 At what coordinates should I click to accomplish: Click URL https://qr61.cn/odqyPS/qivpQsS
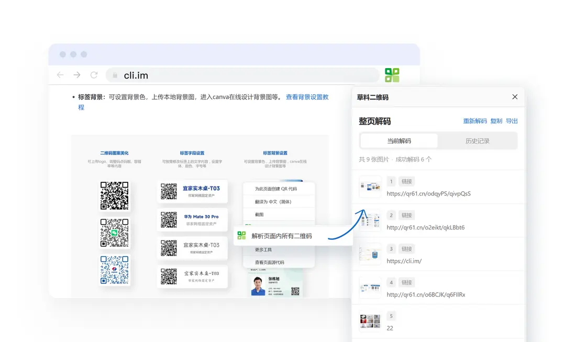(x=429, y=194)
